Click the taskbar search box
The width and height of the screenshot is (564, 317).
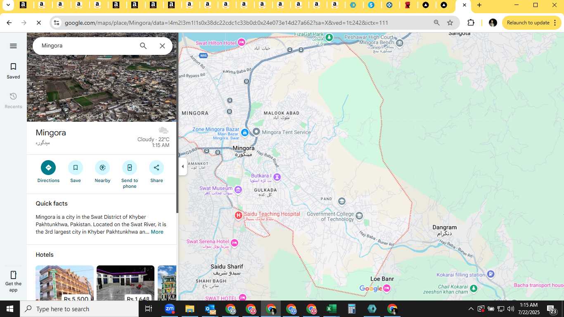click(x=79, y=309)
